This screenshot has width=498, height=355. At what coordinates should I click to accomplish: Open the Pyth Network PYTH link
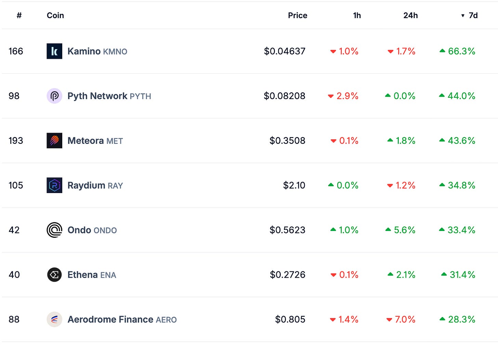109,96
